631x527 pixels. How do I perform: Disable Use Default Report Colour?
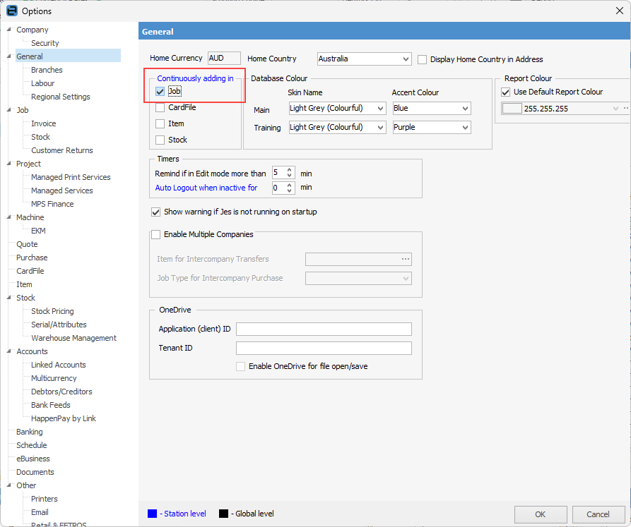(505, 92)
